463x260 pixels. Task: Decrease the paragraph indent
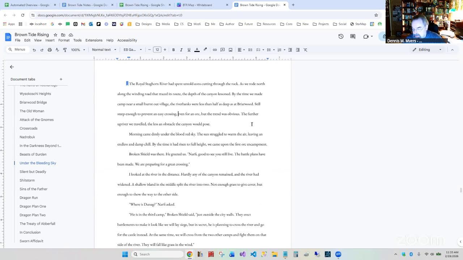290,50
